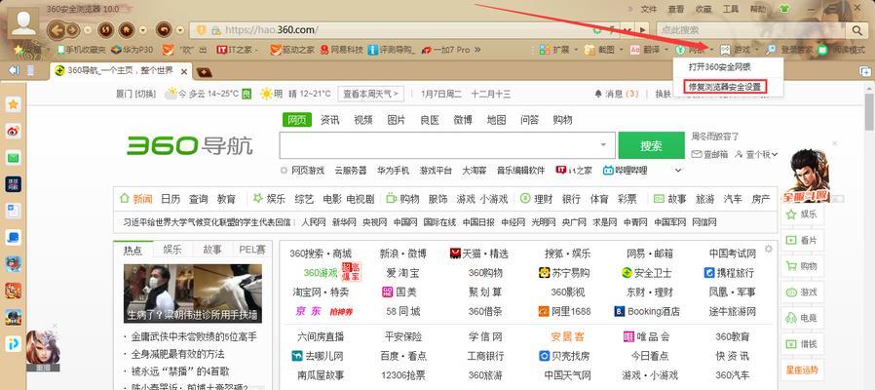The width and height of the screenshot is (875, 390).
Task: Open the 天猫·精选 site link
Action: (478, 253)
